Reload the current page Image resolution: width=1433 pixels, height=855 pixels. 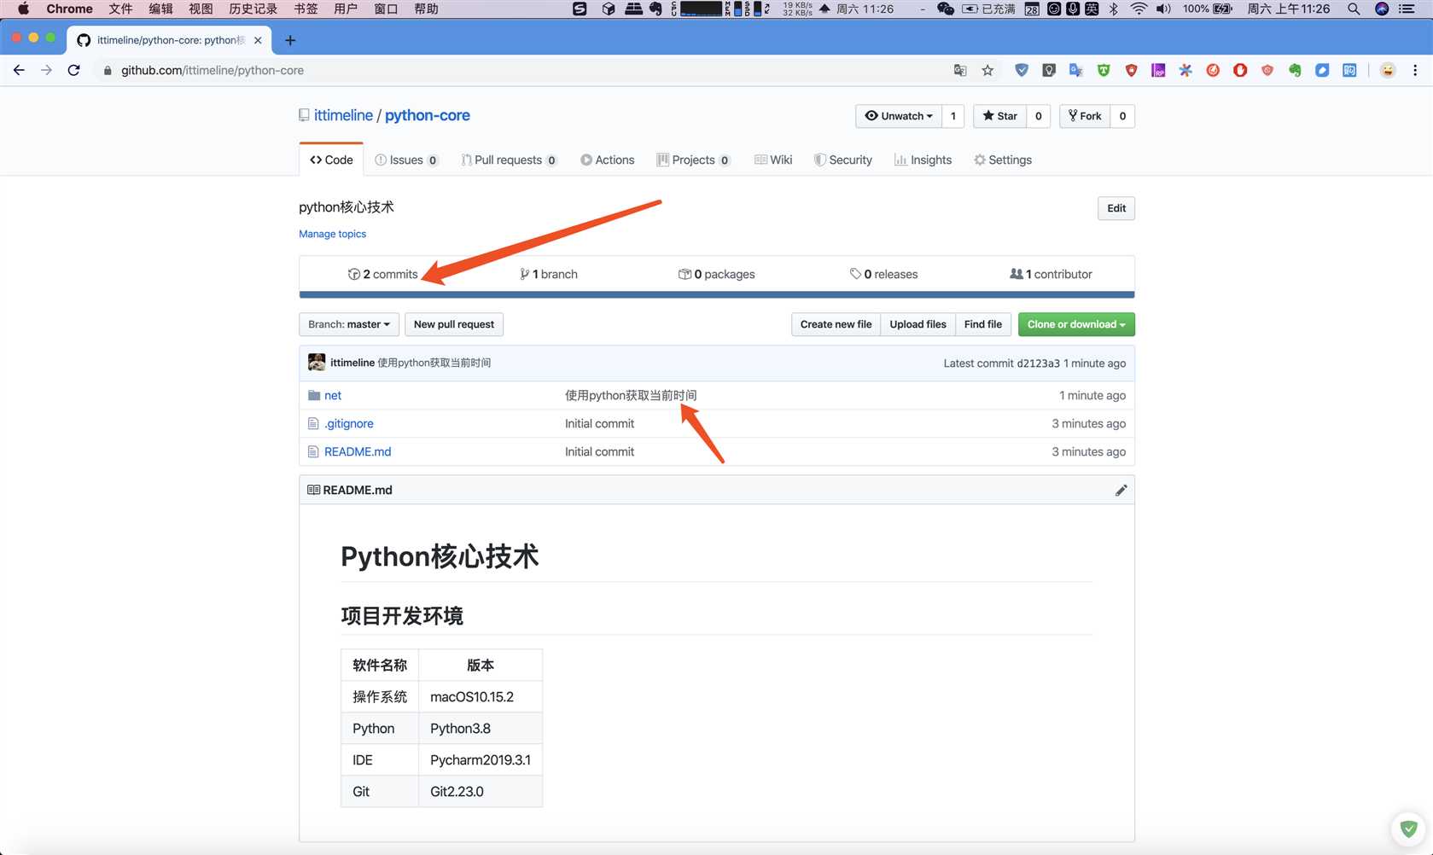click(x=74, y=70)
